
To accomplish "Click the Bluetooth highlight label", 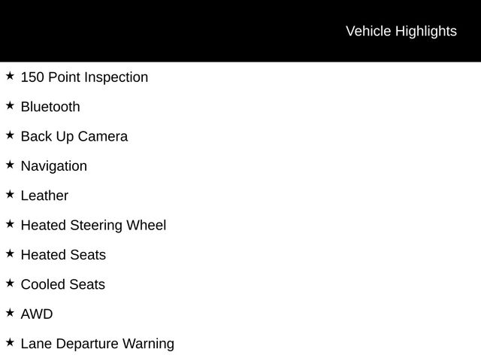I will pos(50,107).
